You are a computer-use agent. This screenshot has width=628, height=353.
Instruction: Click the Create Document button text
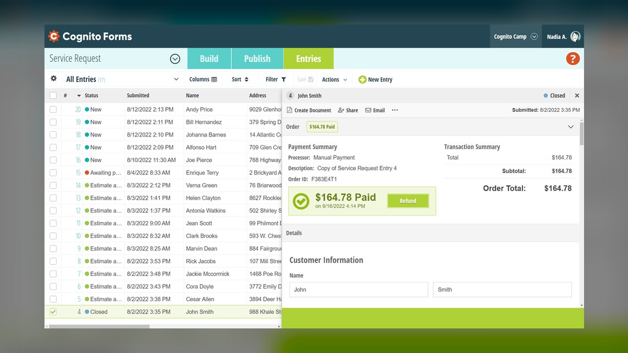click(313, 110)
